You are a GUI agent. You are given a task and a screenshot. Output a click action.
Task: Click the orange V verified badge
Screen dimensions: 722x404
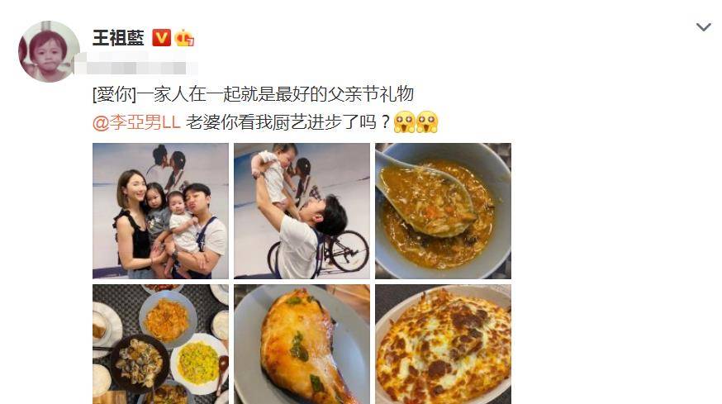[x=161, y=38]
